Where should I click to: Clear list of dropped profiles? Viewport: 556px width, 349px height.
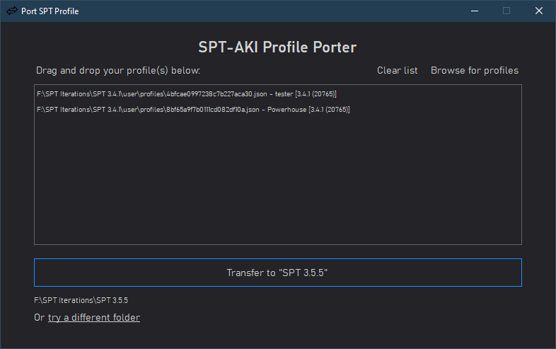pos(397,70)
